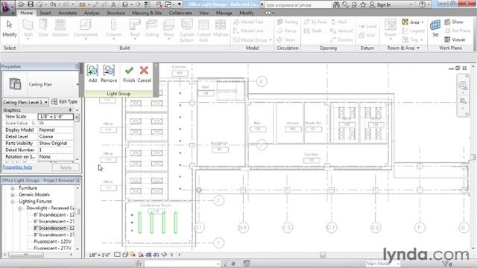
Task: Expand the Generic Models tree node
Action: (13, 195)
